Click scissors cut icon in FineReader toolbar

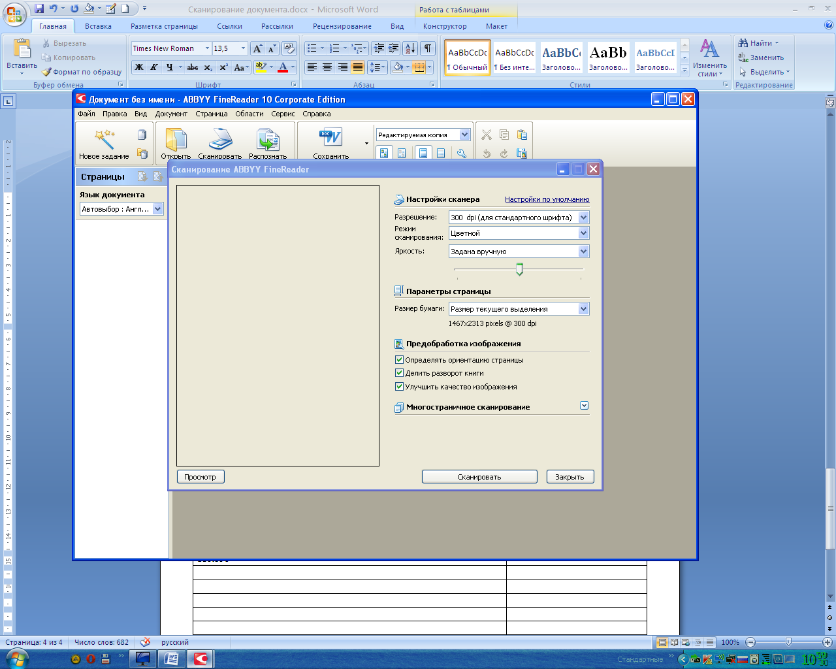(487, 135)
